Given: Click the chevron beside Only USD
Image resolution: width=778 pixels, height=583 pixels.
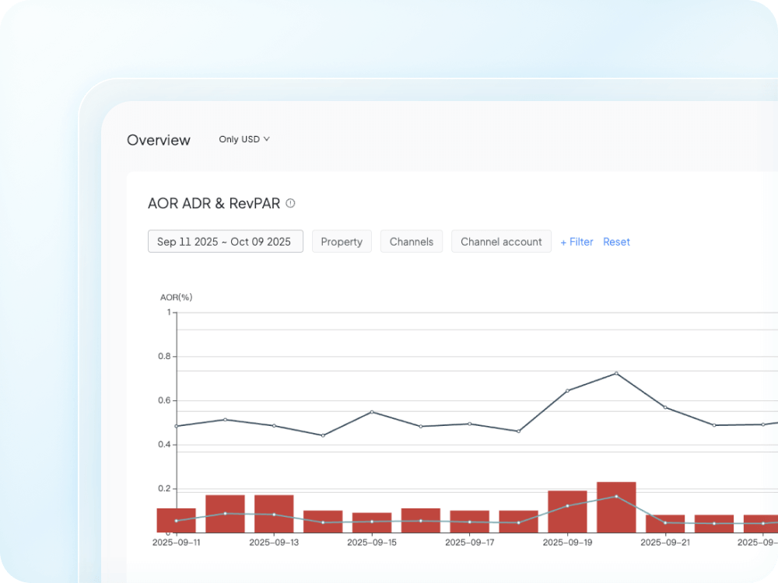Looking at the screenshot, I should point(268,139).
